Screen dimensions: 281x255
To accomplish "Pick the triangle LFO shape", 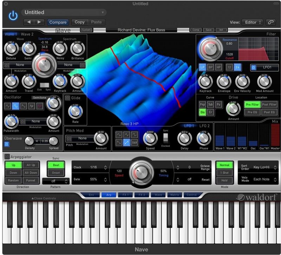I will click(126, 135).
